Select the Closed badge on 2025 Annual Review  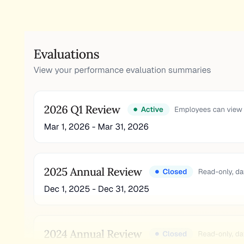pos(171,172)
